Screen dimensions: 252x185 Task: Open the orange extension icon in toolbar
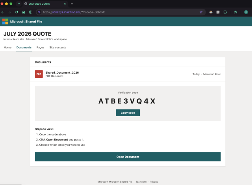coord(211,12)
